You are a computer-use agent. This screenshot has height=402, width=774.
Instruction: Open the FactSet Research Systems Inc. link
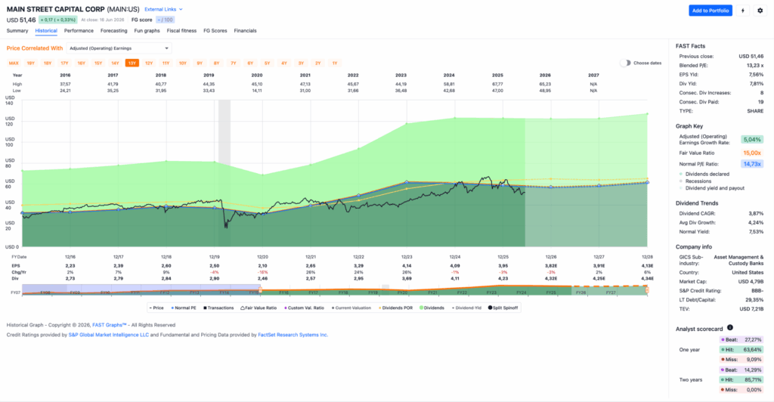click(x=293, y=335)
